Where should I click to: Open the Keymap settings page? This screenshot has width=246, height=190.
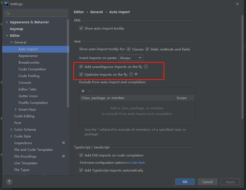coord(16,29)
